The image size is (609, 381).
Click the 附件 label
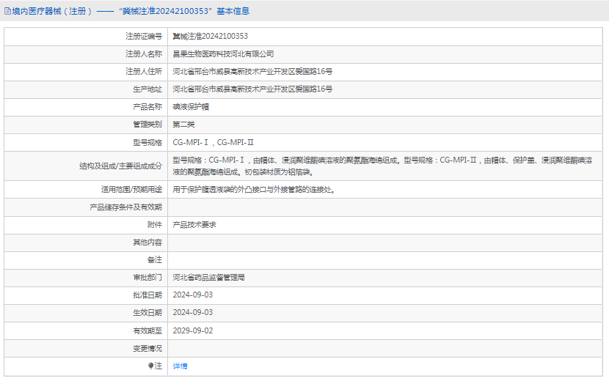click(155, 225)
